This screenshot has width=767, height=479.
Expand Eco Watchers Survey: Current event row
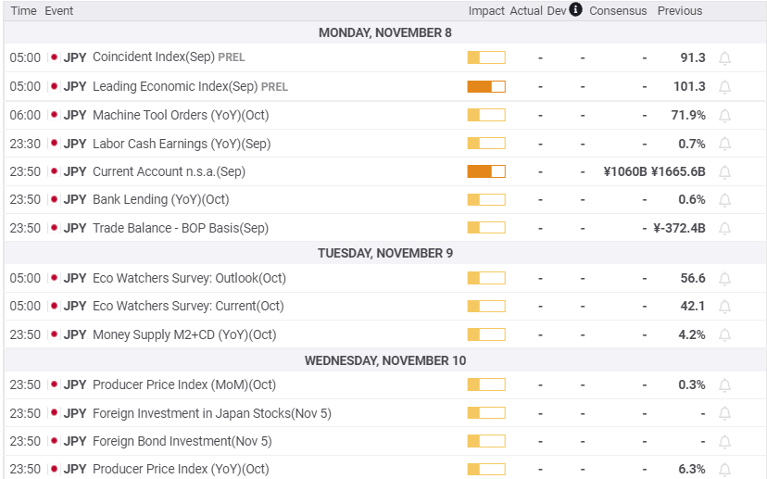click(188, 306)
